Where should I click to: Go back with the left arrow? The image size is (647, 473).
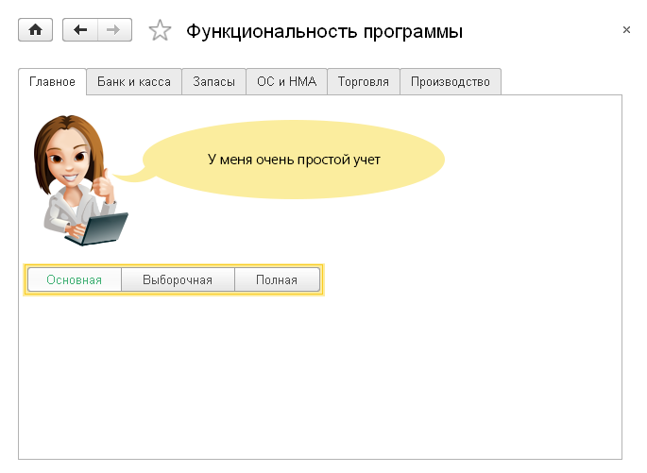tap(80, 31)
